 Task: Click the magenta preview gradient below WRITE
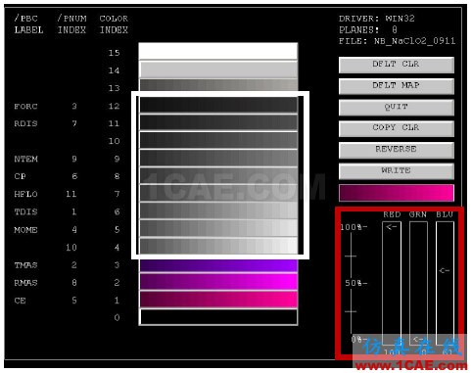(x=397, y=193)
